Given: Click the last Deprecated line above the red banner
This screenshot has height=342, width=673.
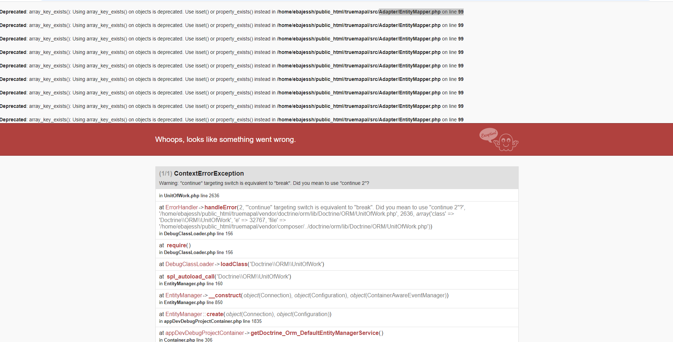Looking at the screenshot, I should pyautogui.click(x=232, y=120).
